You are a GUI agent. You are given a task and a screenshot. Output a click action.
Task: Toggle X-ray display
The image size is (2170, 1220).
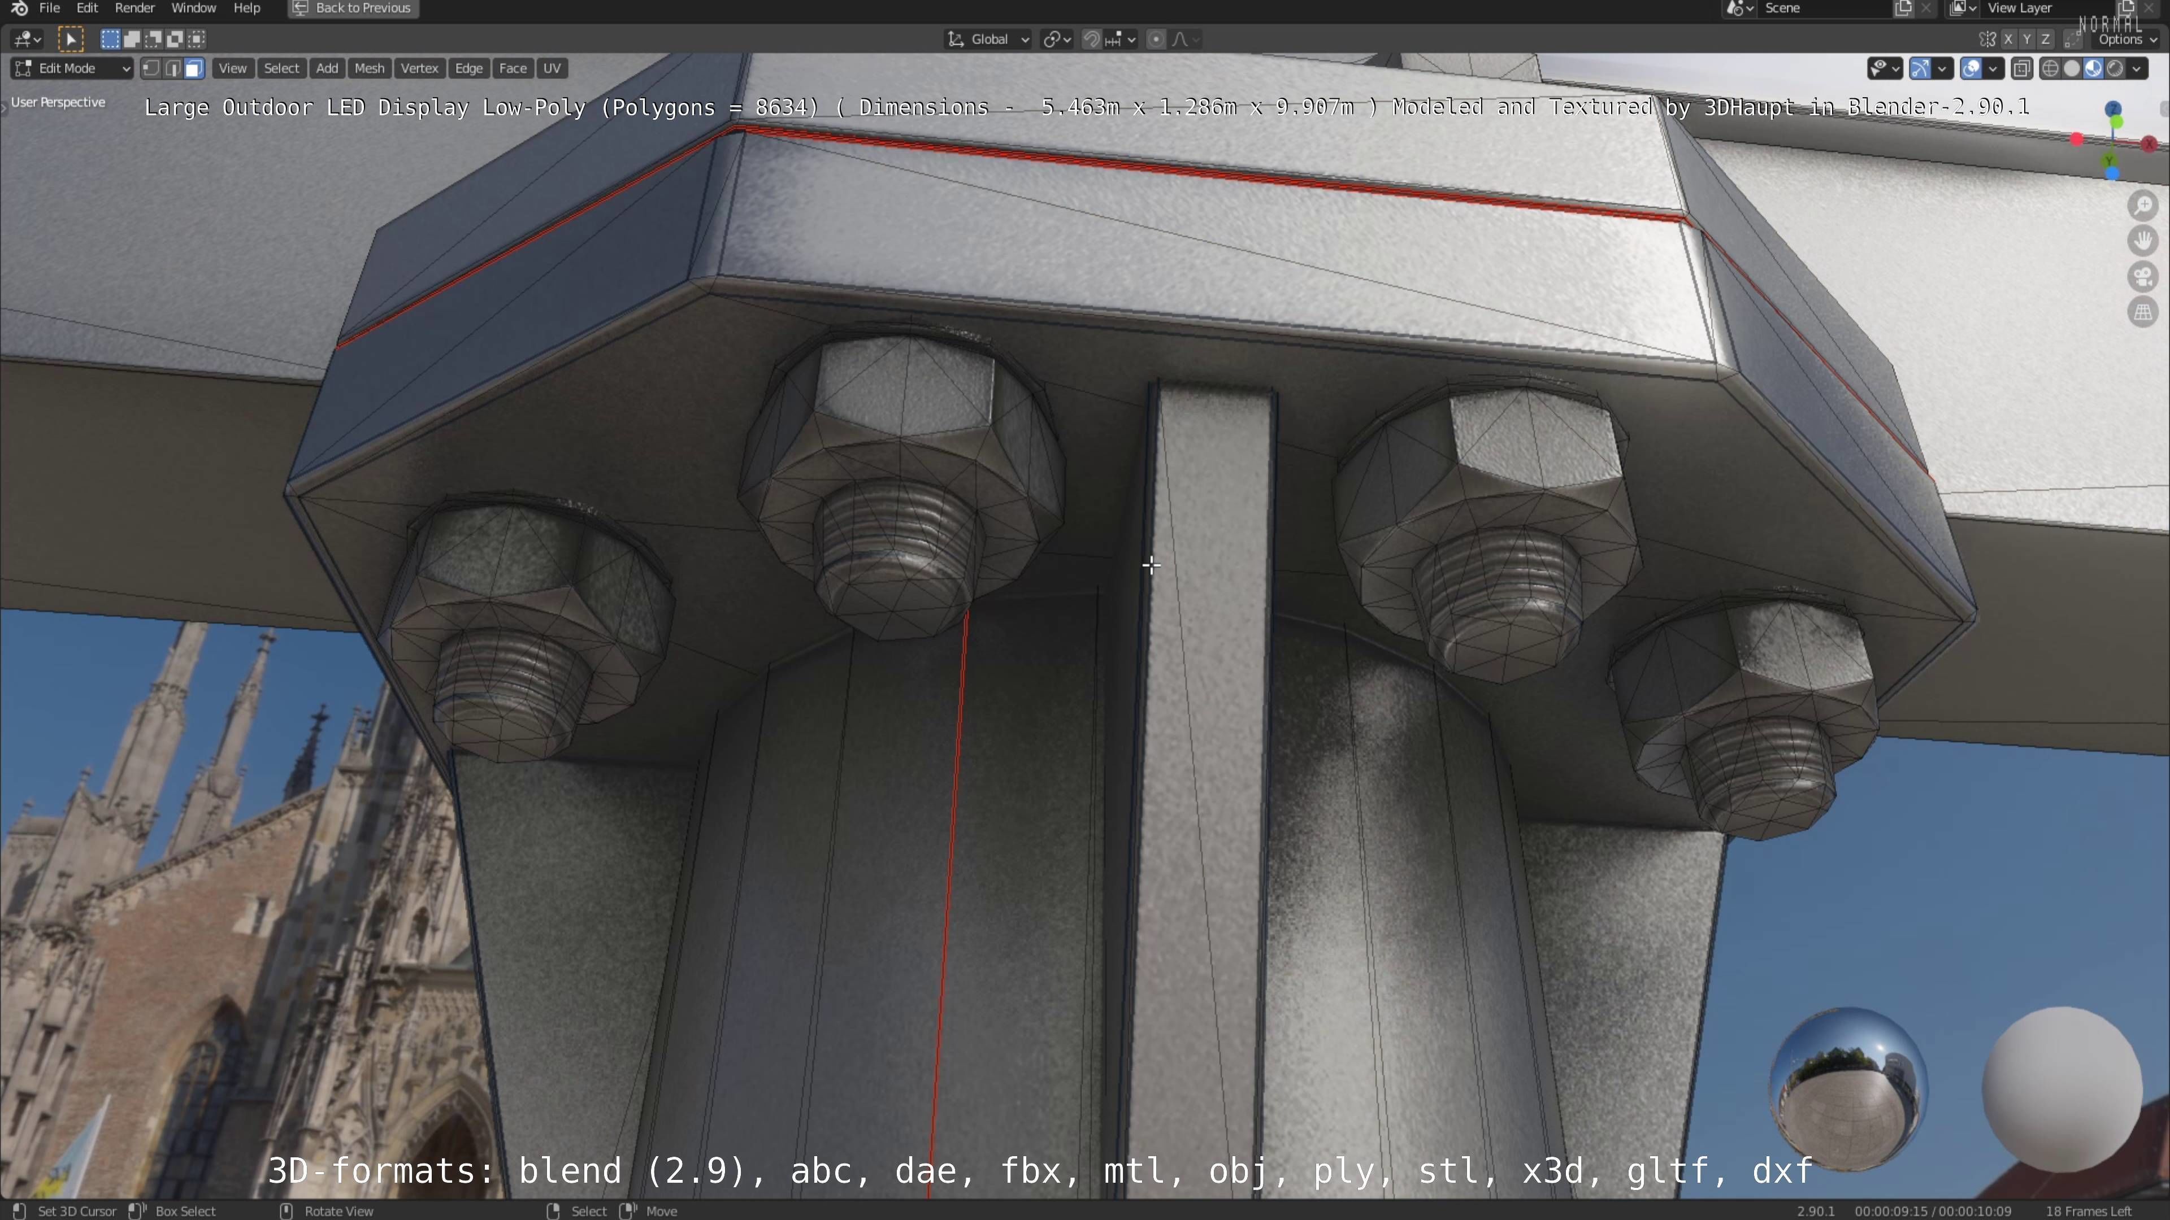pyautogui.click(x=2021, y=68)
